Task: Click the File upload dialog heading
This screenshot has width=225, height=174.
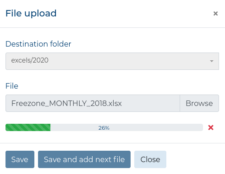Action: (x=31, y=13)
